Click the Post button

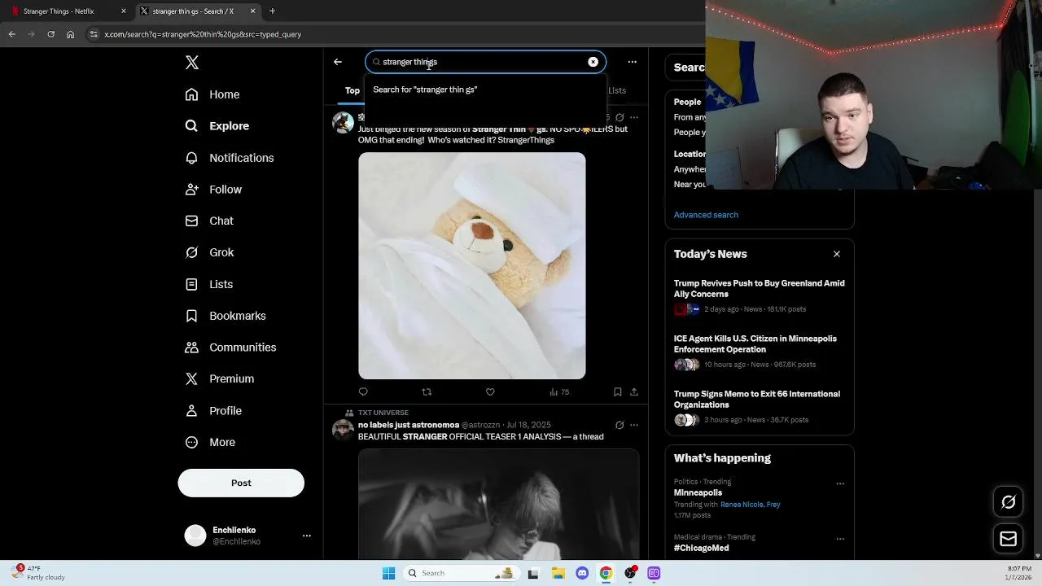241,483
